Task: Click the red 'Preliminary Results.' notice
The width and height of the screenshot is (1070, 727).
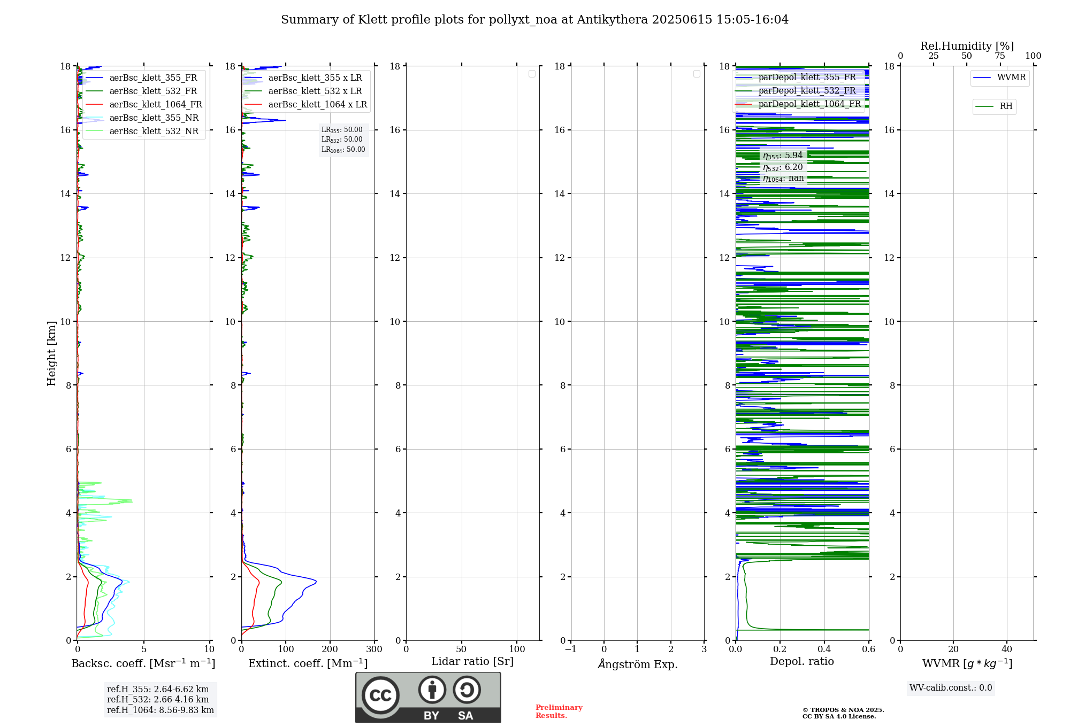Action: (x=559, y=711)
